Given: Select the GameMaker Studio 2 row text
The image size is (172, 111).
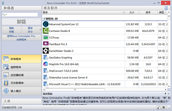Looking at the screenshot, I should pyautogui.click(x=61, y=51).
